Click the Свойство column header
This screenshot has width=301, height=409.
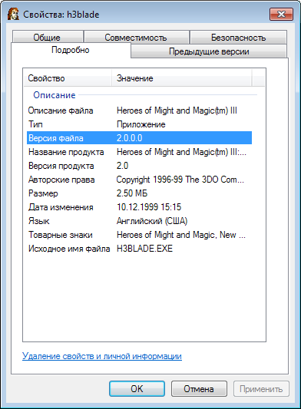[68, 78]
